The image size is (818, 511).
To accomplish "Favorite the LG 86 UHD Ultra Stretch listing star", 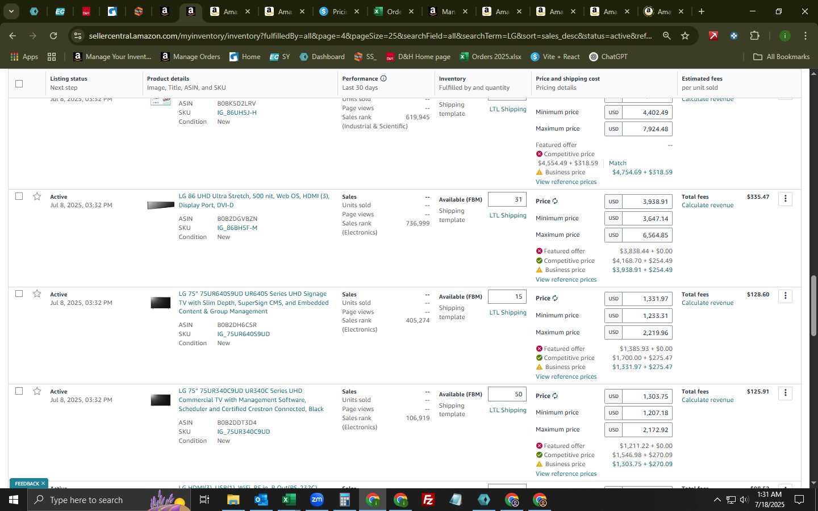I will tap(37, 196).
